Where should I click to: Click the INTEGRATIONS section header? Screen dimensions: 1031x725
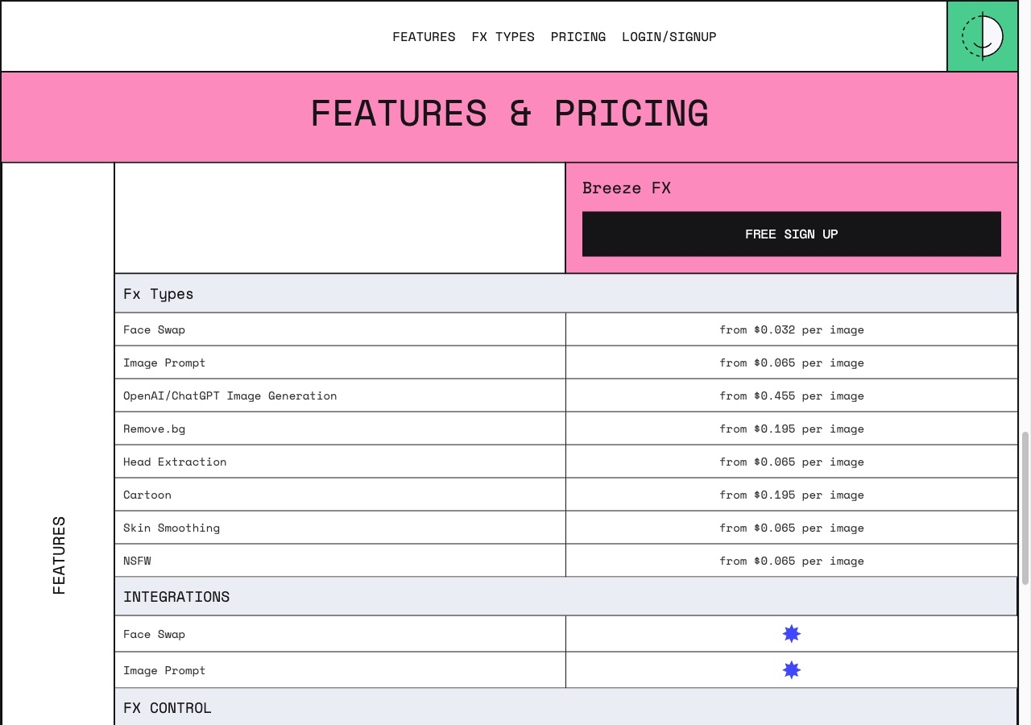click(x=565, y=597)
